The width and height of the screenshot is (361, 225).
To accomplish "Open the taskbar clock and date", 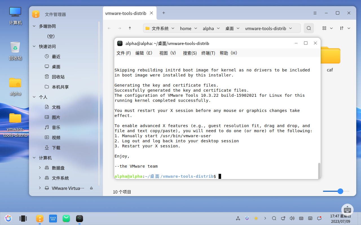I will [x=340, y=219].
